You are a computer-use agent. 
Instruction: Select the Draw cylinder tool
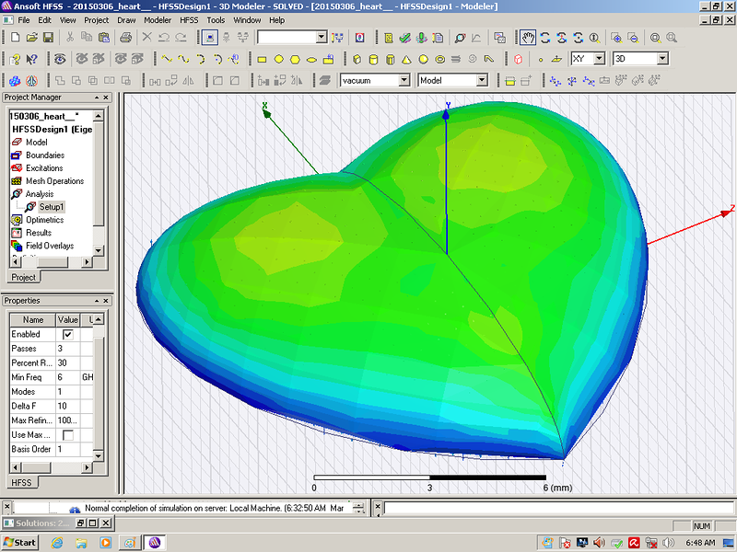coord(373,59)
